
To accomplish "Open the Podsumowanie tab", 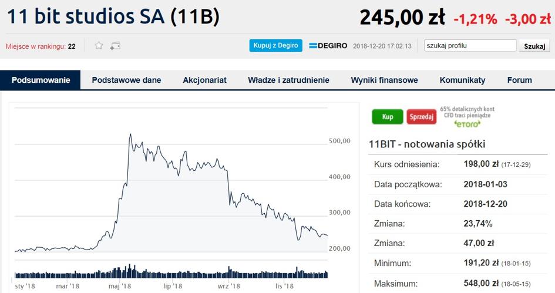I will pos(41,80).
